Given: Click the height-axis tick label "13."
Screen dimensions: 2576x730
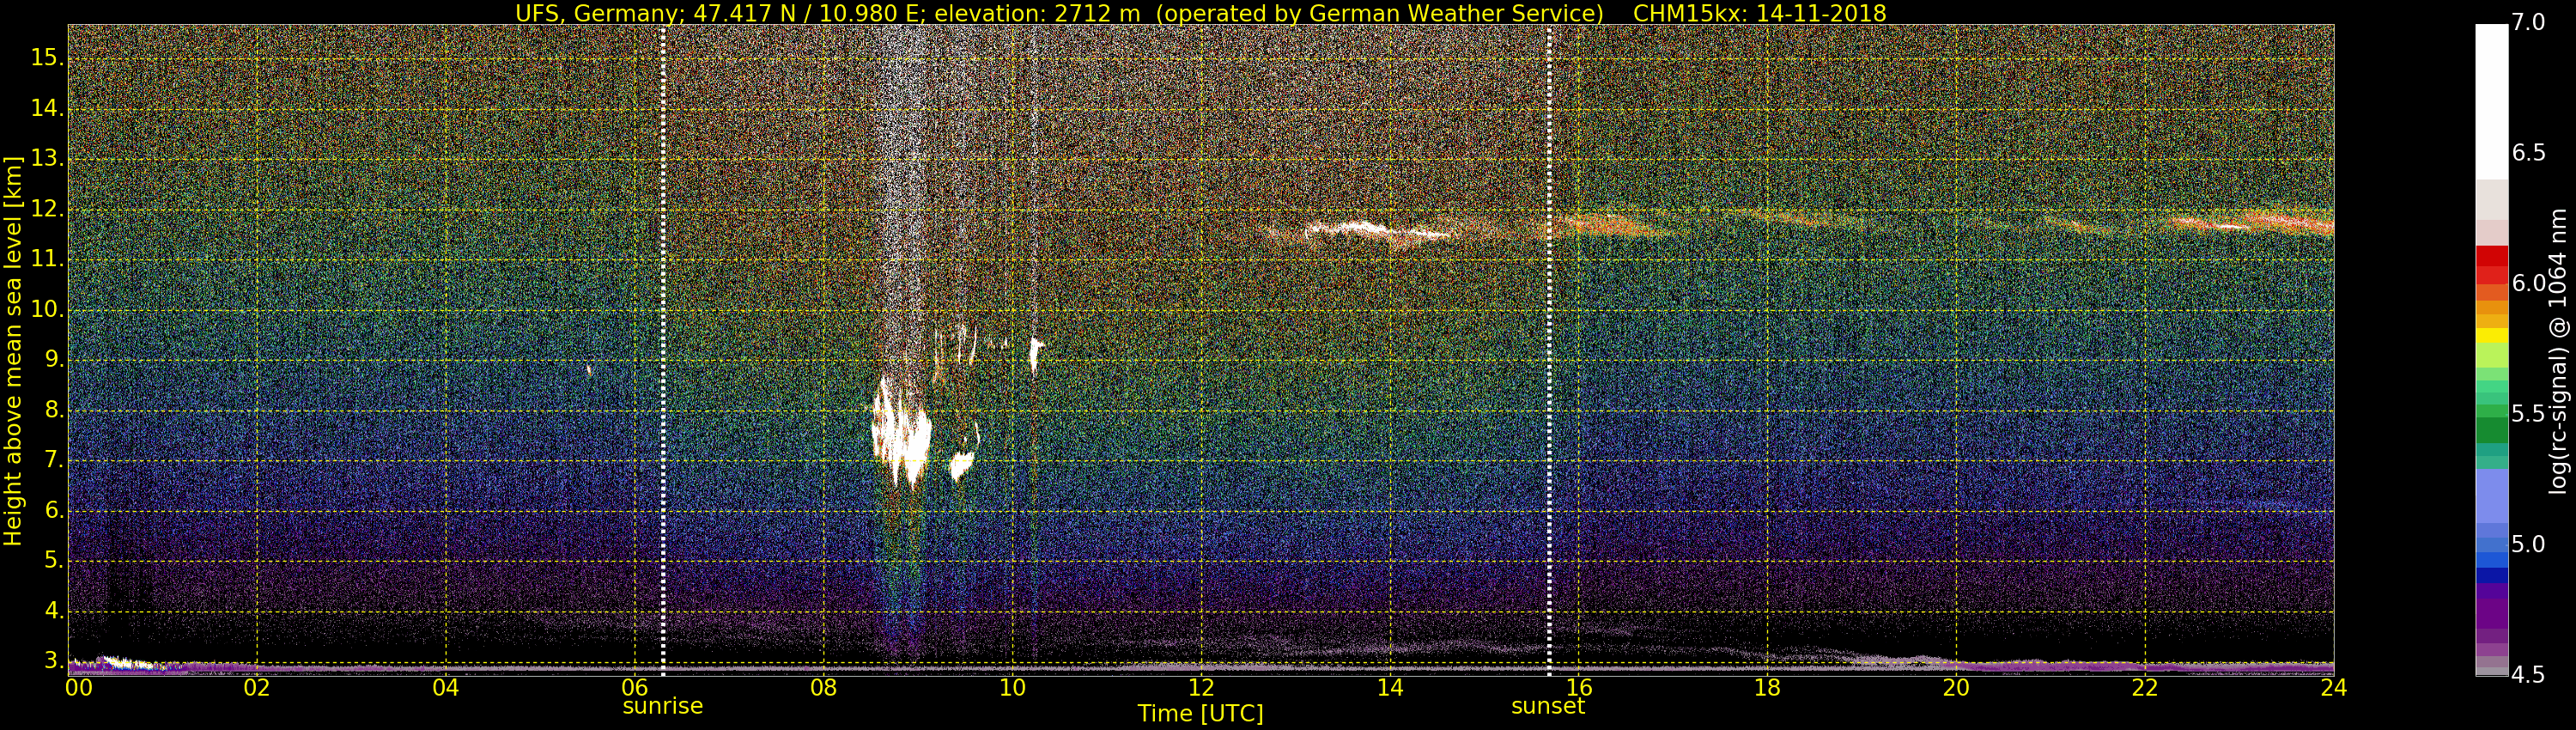Looking at the screenshot, I should [47, 159].
